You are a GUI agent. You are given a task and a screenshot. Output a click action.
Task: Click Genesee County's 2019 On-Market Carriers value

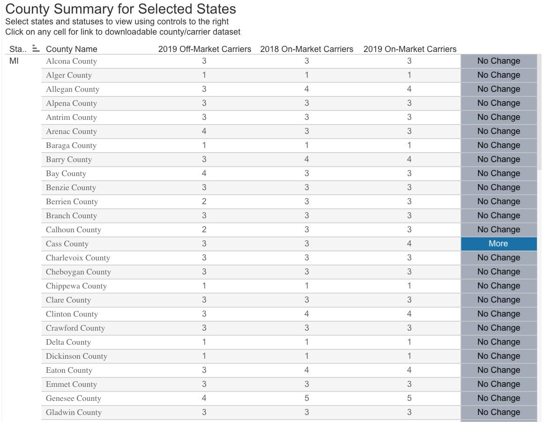[409, 398]
